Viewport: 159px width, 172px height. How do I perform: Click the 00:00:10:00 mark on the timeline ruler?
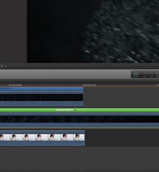tap(89, 85)
